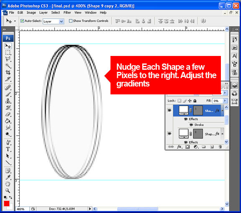The width and height of the screenshot is (241, 213).
Task: Toggle the Effects eye under selected layer
Action: 186,119
